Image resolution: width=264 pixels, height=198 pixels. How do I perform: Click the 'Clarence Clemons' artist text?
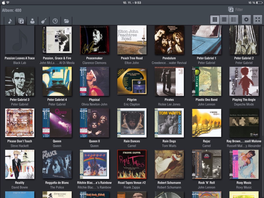[95, 63]
